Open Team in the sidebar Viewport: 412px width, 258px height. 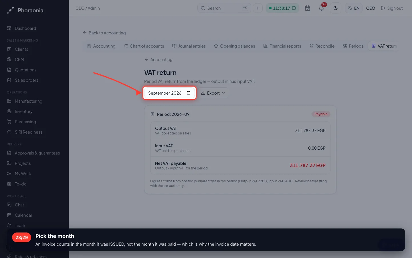20,226
